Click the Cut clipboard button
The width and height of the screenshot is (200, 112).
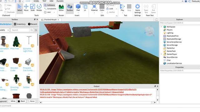pyautogui.click(x=7, y=9)
